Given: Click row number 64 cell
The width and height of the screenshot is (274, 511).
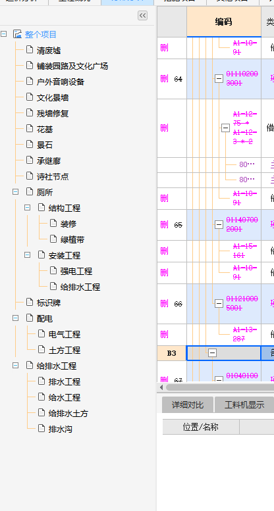Looking at the screenshot, I should 178,78.
